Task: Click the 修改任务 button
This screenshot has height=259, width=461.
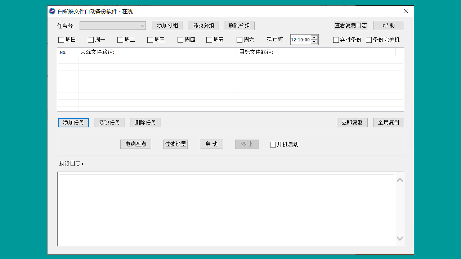Action: [x=109, y=123]
